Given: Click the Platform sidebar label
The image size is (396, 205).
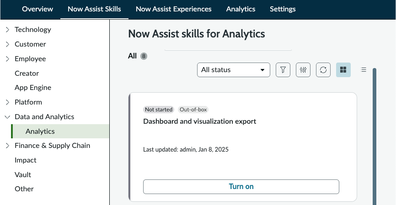Looking at the screenshot, I should coord(28,102).
